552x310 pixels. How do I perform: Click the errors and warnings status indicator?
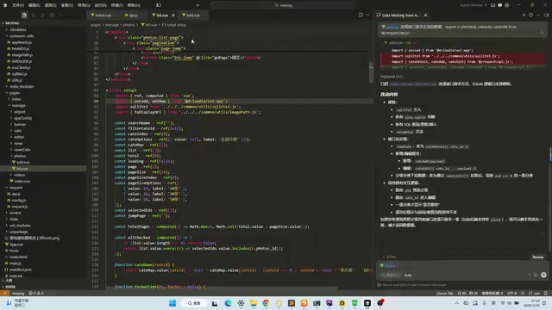point(36,293)
